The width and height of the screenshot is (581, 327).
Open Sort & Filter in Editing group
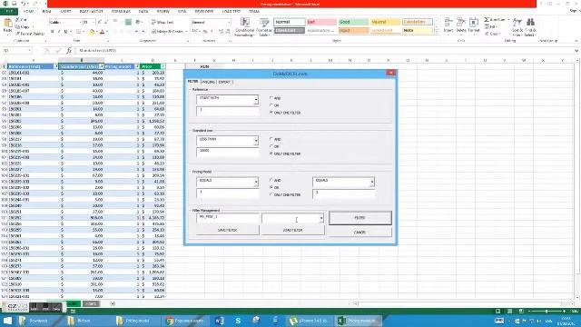pyautogui.click(x=517, y=26)
